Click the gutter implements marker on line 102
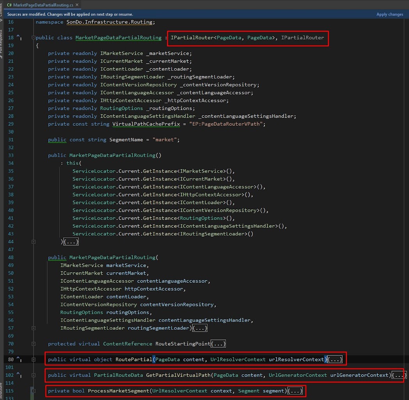Screen dimensions: 409x400 pyautogui.click(x=19, y=375)
